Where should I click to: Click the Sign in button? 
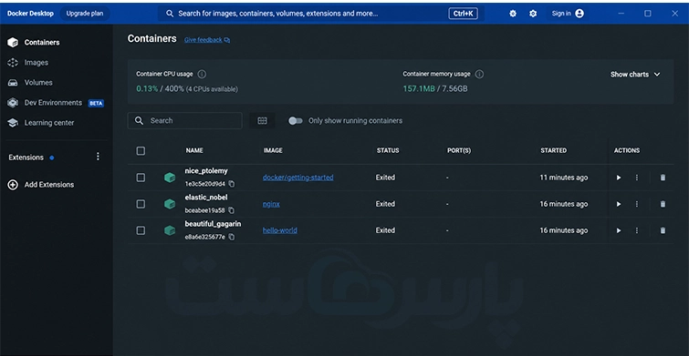click(569, 14)
